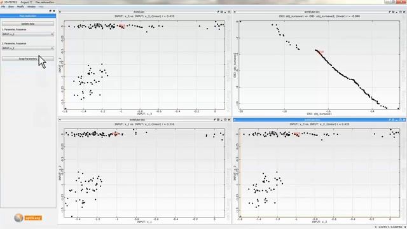The height and width of the screenshot is (229, 407).
Task: Close the top-right objective plot window
Action: 404,12
